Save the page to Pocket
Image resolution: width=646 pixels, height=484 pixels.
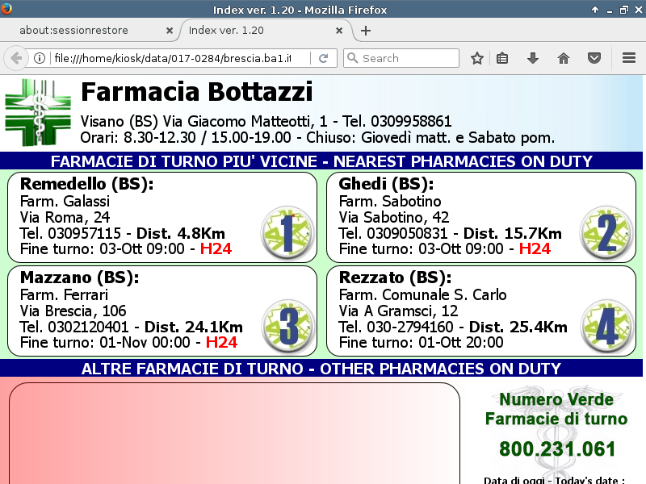594,58
